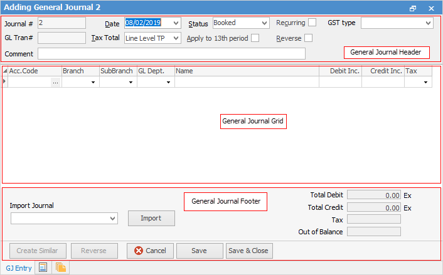Open the Status dropdown
Image resolution: width=443 pixels, height=275 pixels.
click(264, 23)
